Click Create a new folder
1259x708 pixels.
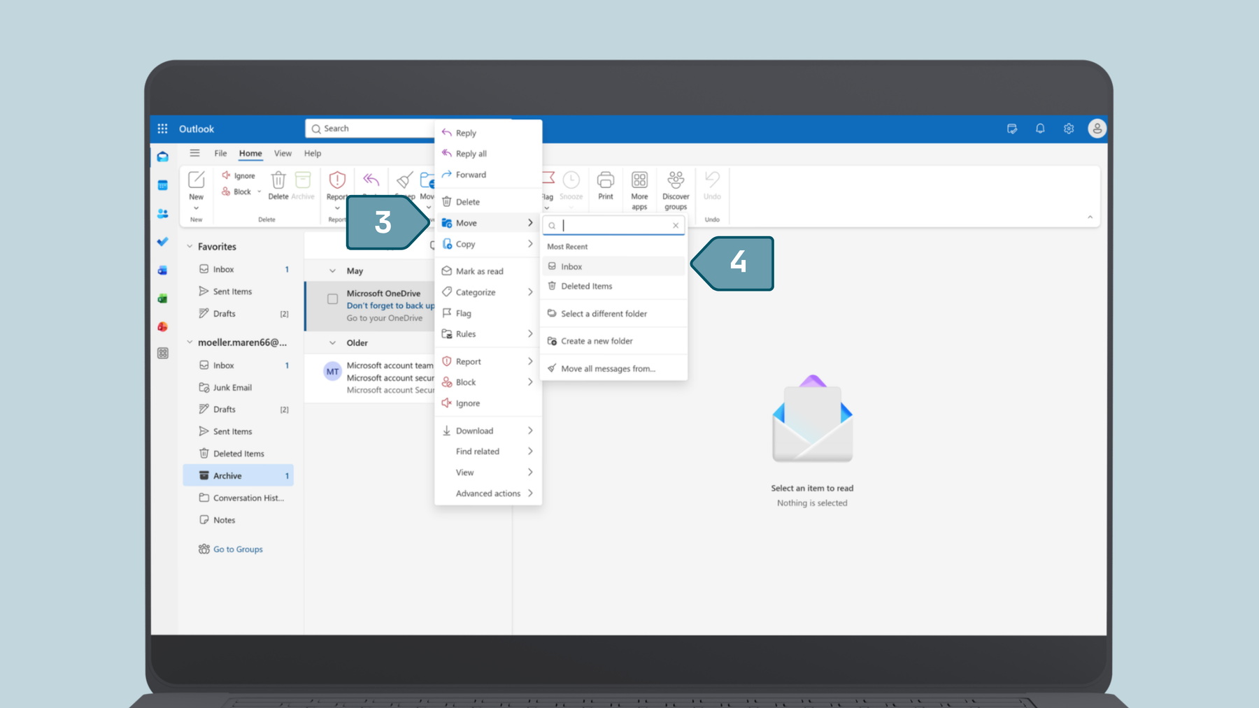613,341
